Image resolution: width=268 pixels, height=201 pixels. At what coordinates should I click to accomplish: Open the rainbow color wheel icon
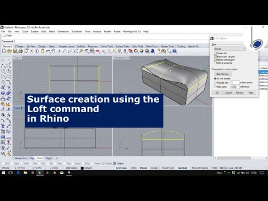pyautogui.click(x=136, y=51)
